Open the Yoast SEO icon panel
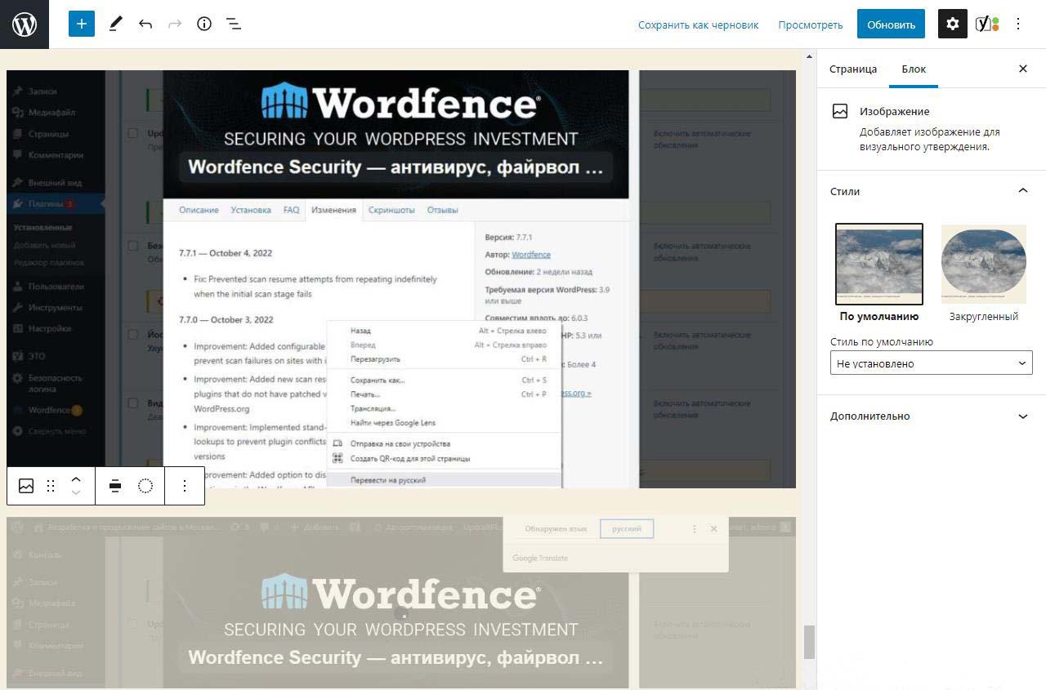Screen dimensions: 1046x690 [x=987, y=24]
